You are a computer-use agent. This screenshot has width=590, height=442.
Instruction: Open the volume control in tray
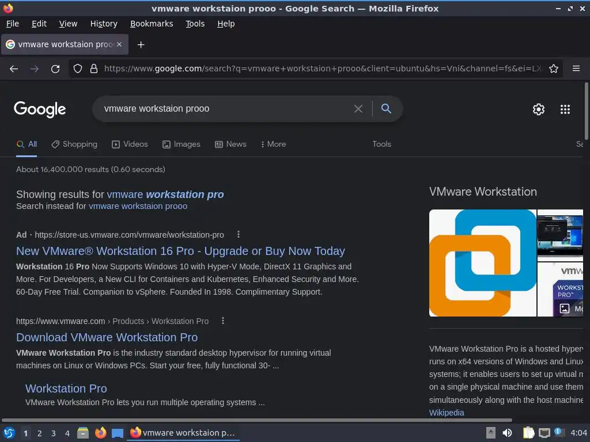[x=507, y=433]
